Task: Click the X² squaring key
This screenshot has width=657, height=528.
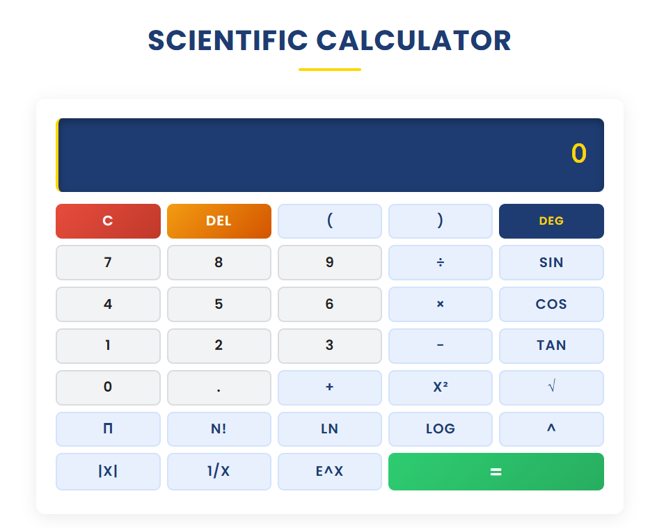Action: (x=440, y=387)
